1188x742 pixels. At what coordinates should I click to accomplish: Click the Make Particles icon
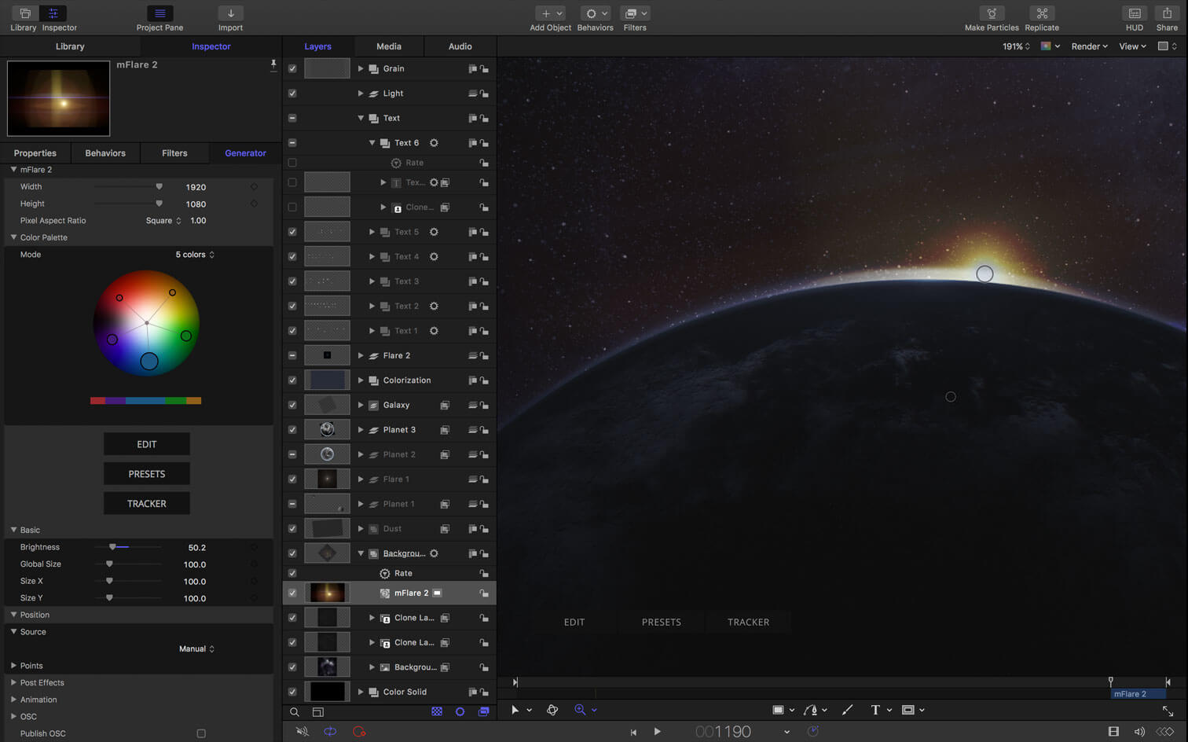[x=992, y=13]
